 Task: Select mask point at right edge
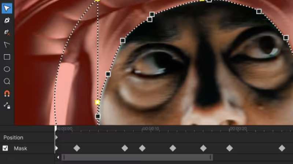tap(286, 38)
